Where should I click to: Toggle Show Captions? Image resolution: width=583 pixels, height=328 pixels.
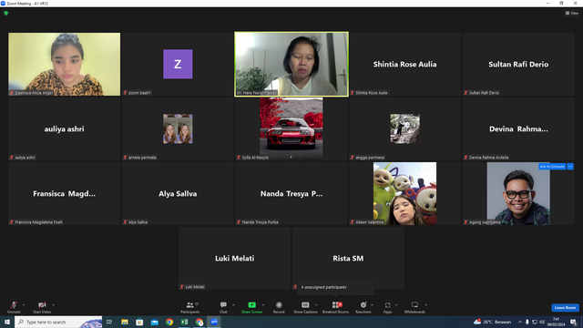(x=305, y=308)
